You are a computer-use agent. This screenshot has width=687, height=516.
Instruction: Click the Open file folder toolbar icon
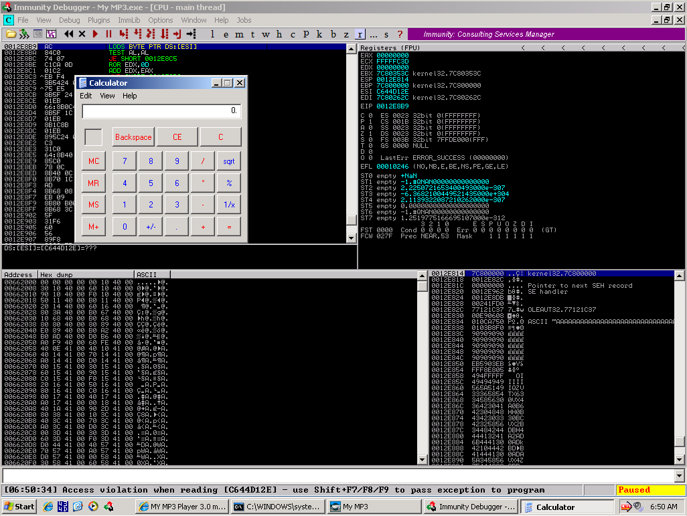(x=11, y=34)
